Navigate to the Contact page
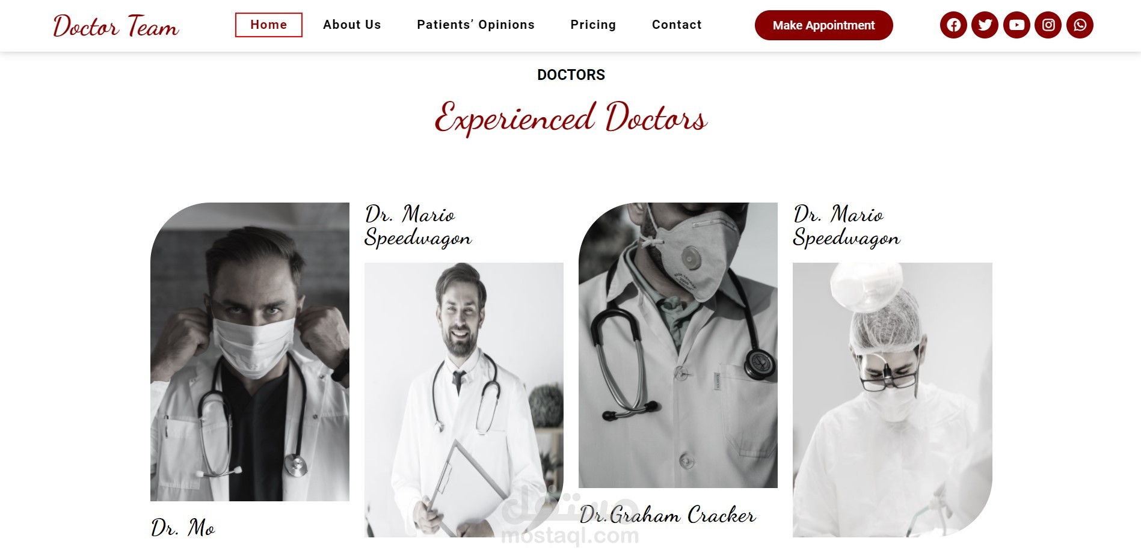Screen dimensions: 1141x559 [677, 25]
